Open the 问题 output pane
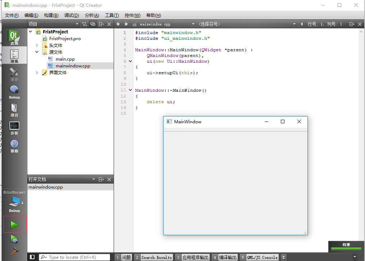The image size is (365, 261). tap(124, 257)
